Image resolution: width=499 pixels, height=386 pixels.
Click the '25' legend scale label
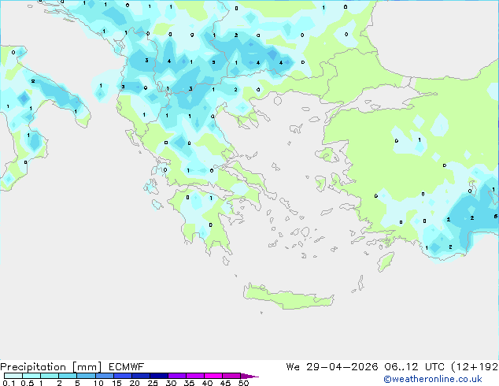point(153,383)
